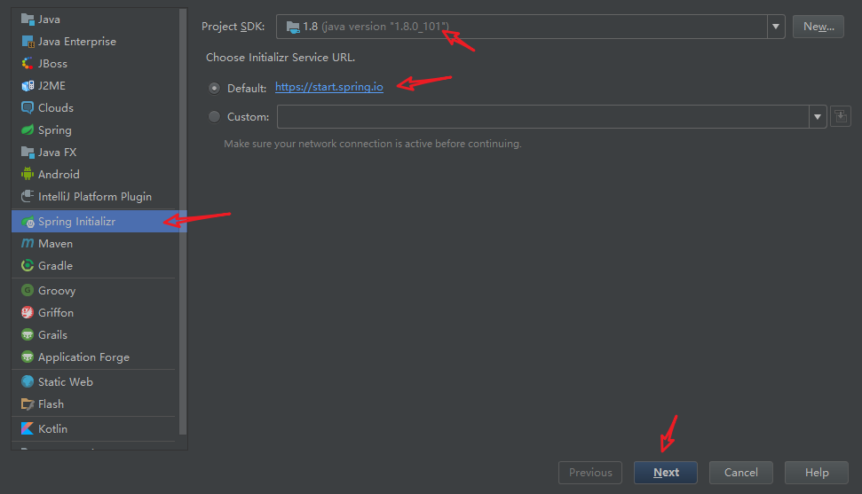Click the Spring leaf icon

click(x=28, y=129)
